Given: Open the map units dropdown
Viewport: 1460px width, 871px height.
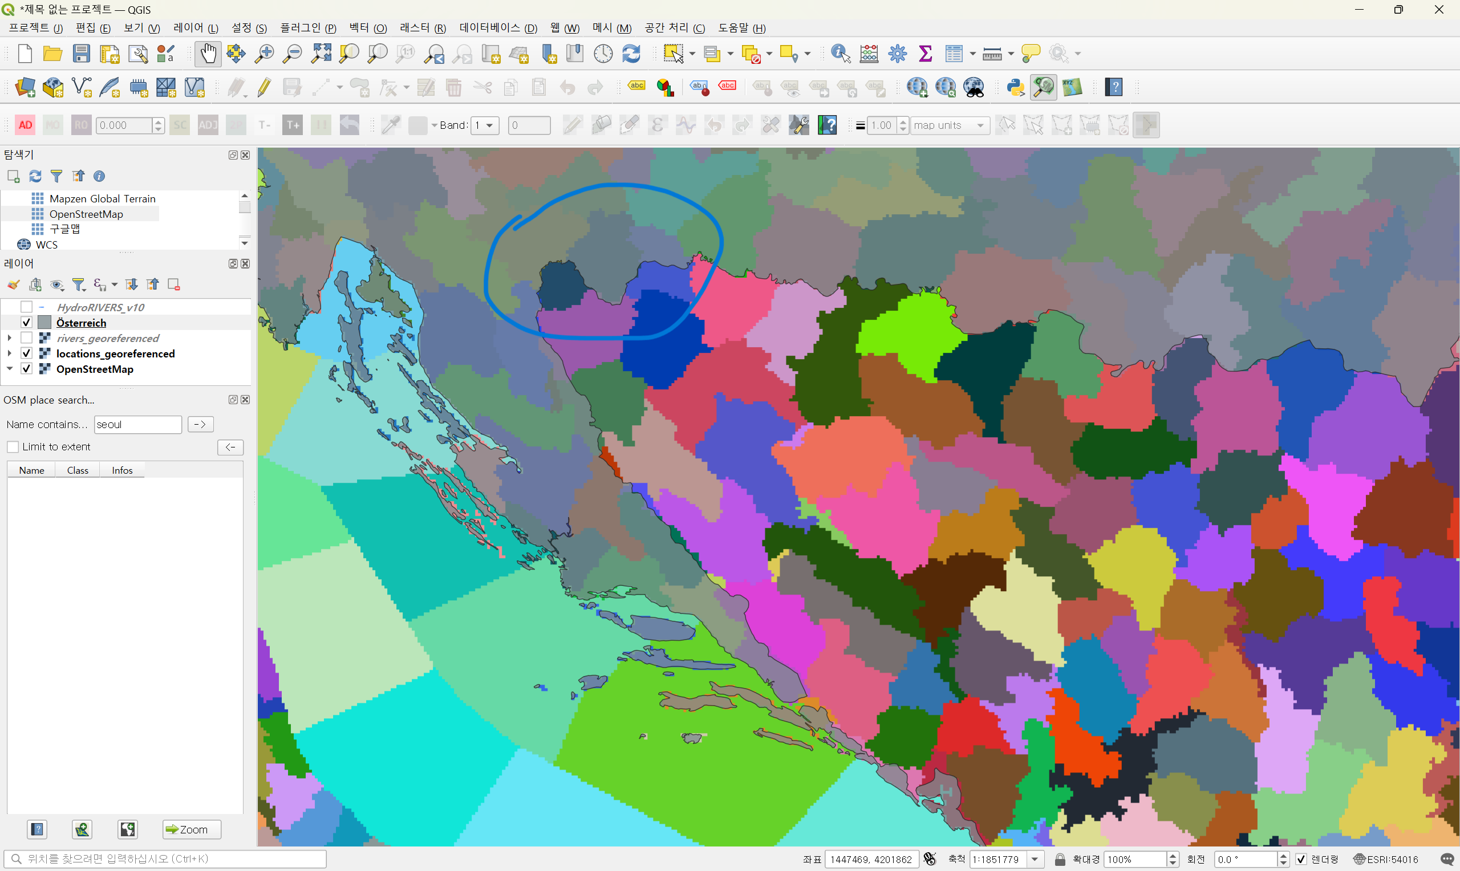Looking at the screenshot, I should click(x=950, y=125).
